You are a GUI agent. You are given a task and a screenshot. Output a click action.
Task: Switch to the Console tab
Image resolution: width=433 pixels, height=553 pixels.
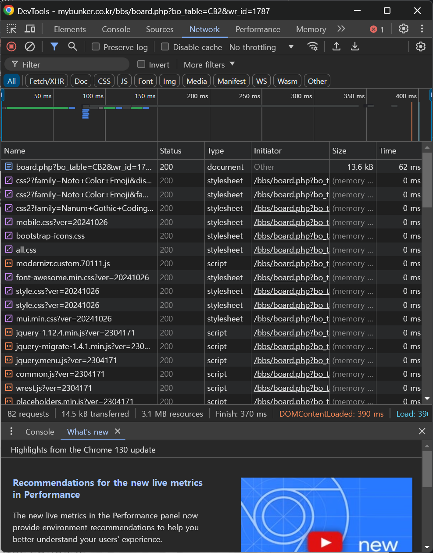coord(116,29)
